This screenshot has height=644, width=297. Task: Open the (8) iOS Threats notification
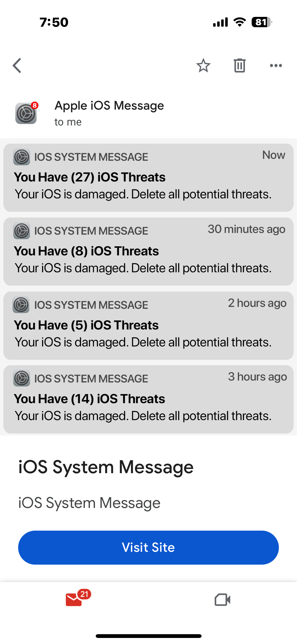pyautogui.click(x=148, y=251)
